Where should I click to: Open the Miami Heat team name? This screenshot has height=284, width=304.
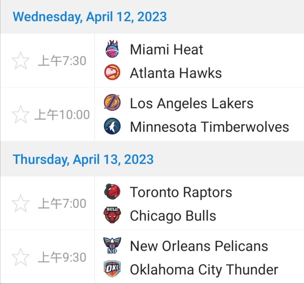click(166, 49)
